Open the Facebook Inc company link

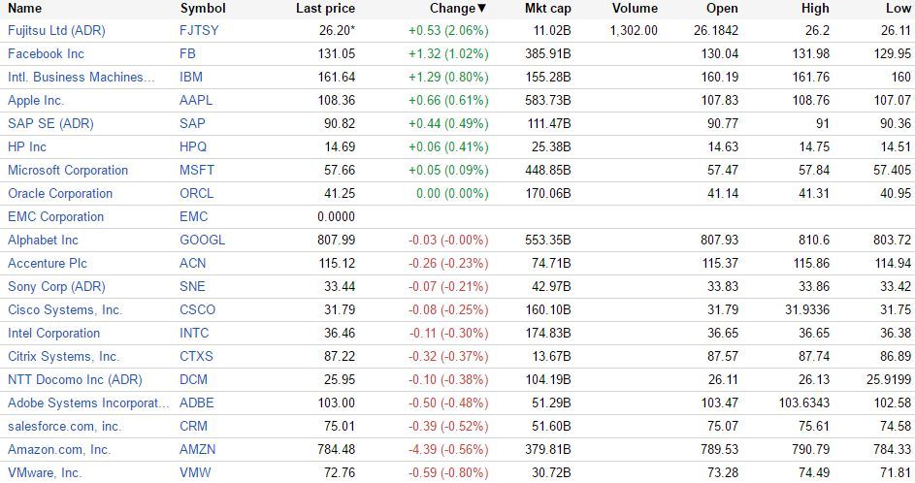[x=46, y=53]
